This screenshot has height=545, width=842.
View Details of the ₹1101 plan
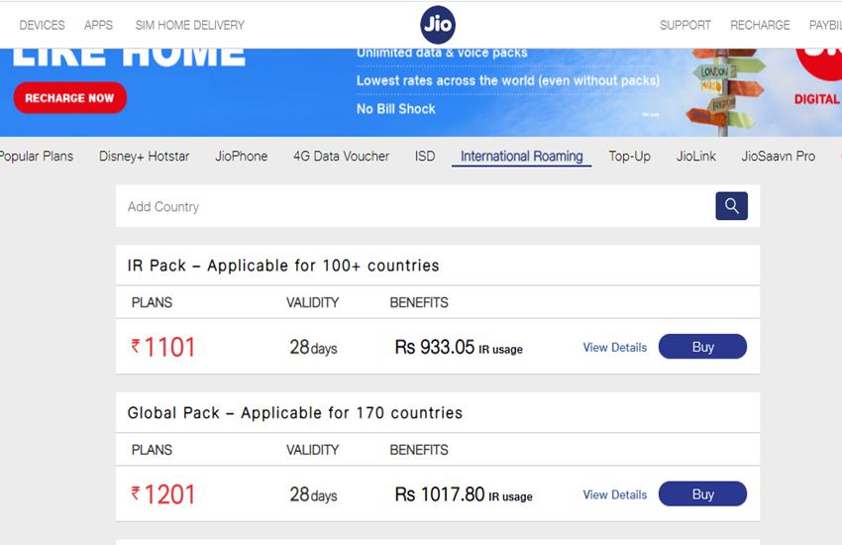(615, 348)
